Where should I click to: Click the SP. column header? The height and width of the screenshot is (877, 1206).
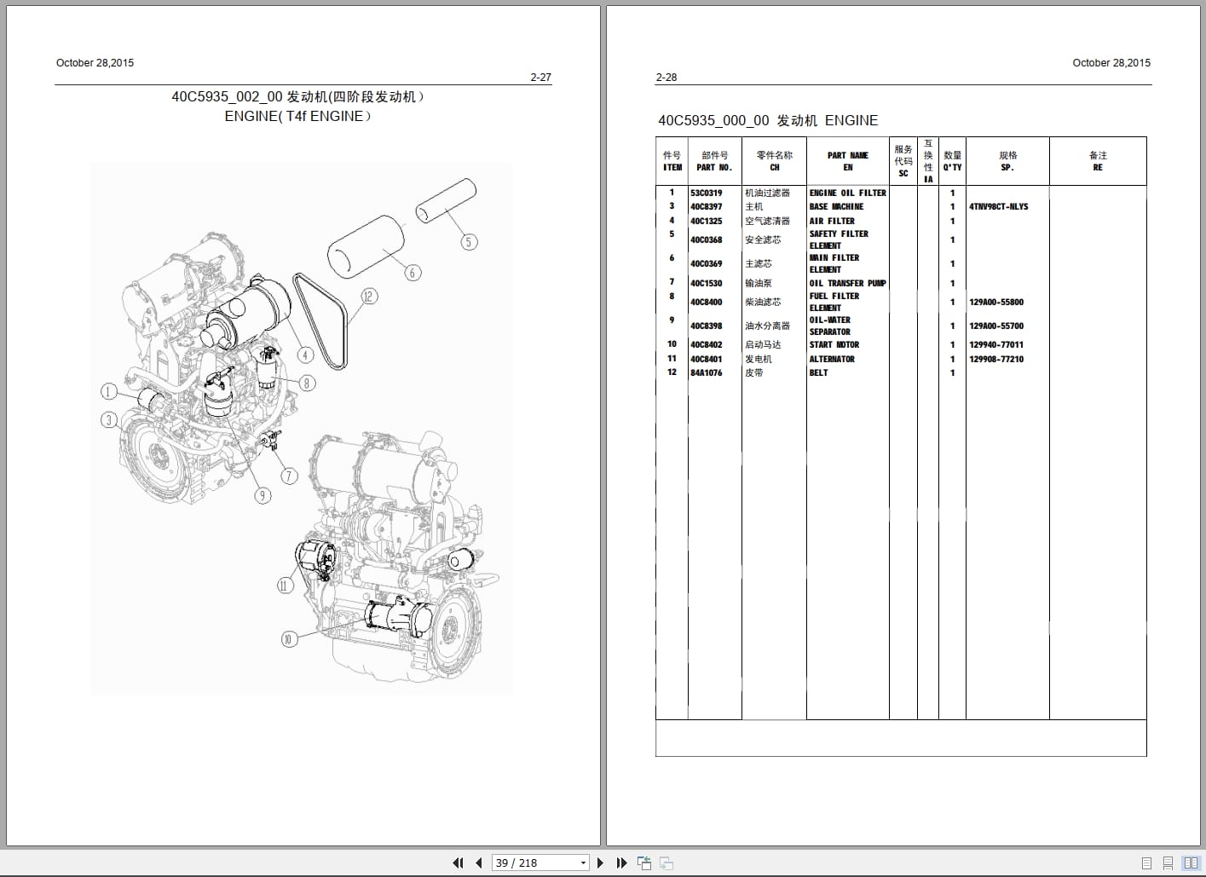click(x=1008, y=162)
